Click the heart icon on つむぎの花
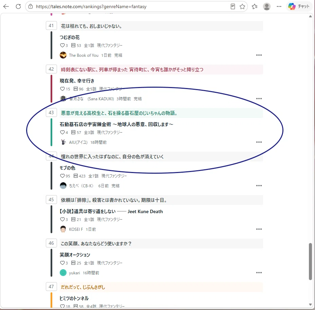Viewport: 315px width, 310px height. [62, 45]
